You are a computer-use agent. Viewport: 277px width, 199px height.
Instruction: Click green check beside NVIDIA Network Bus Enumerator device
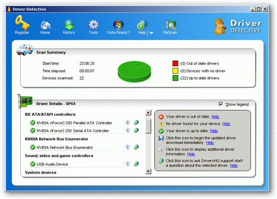click(32, 147)
